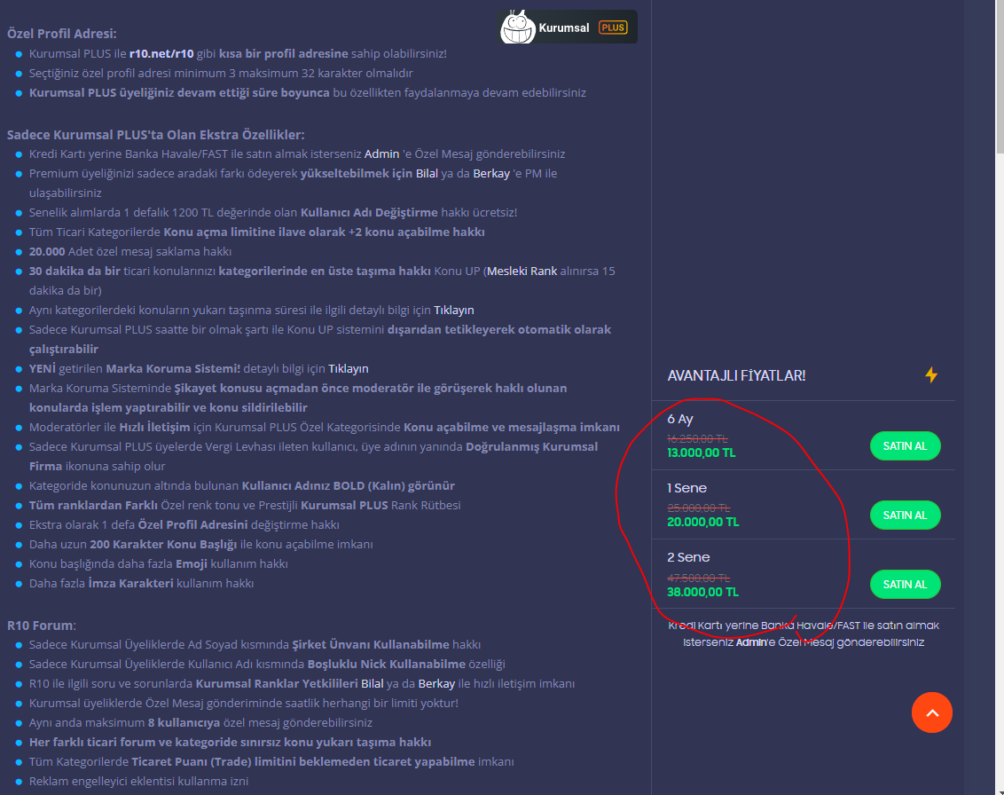This screenshot has height=795, width=1004.
Task: Select the 20.000,00 TL price text
Action: (703, 522)
